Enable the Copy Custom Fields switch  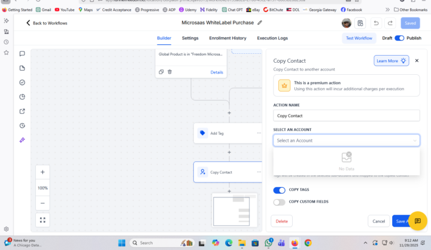(280, 202)
